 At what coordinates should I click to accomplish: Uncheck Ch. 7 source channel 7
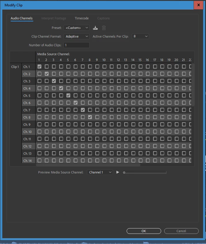[x=83, y=110]
